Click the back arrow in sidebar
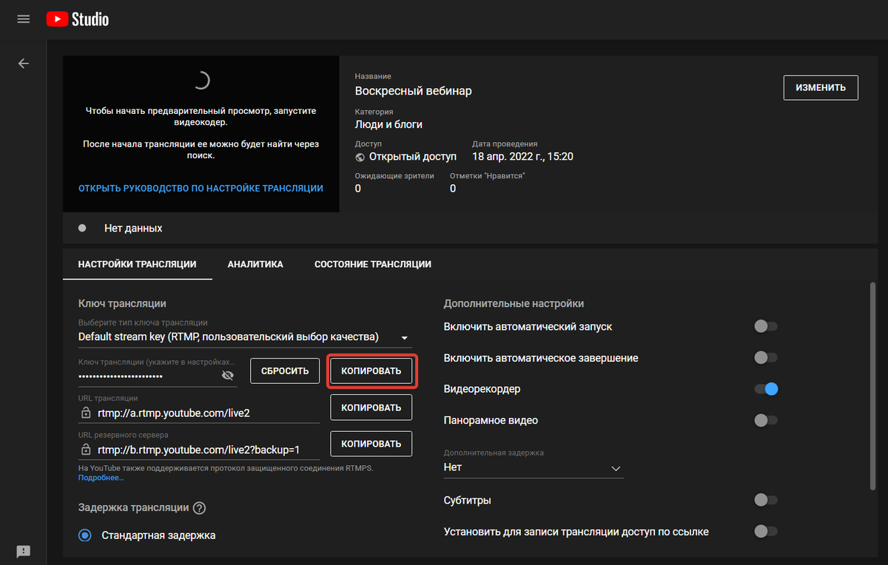 (x=23, y=64)
